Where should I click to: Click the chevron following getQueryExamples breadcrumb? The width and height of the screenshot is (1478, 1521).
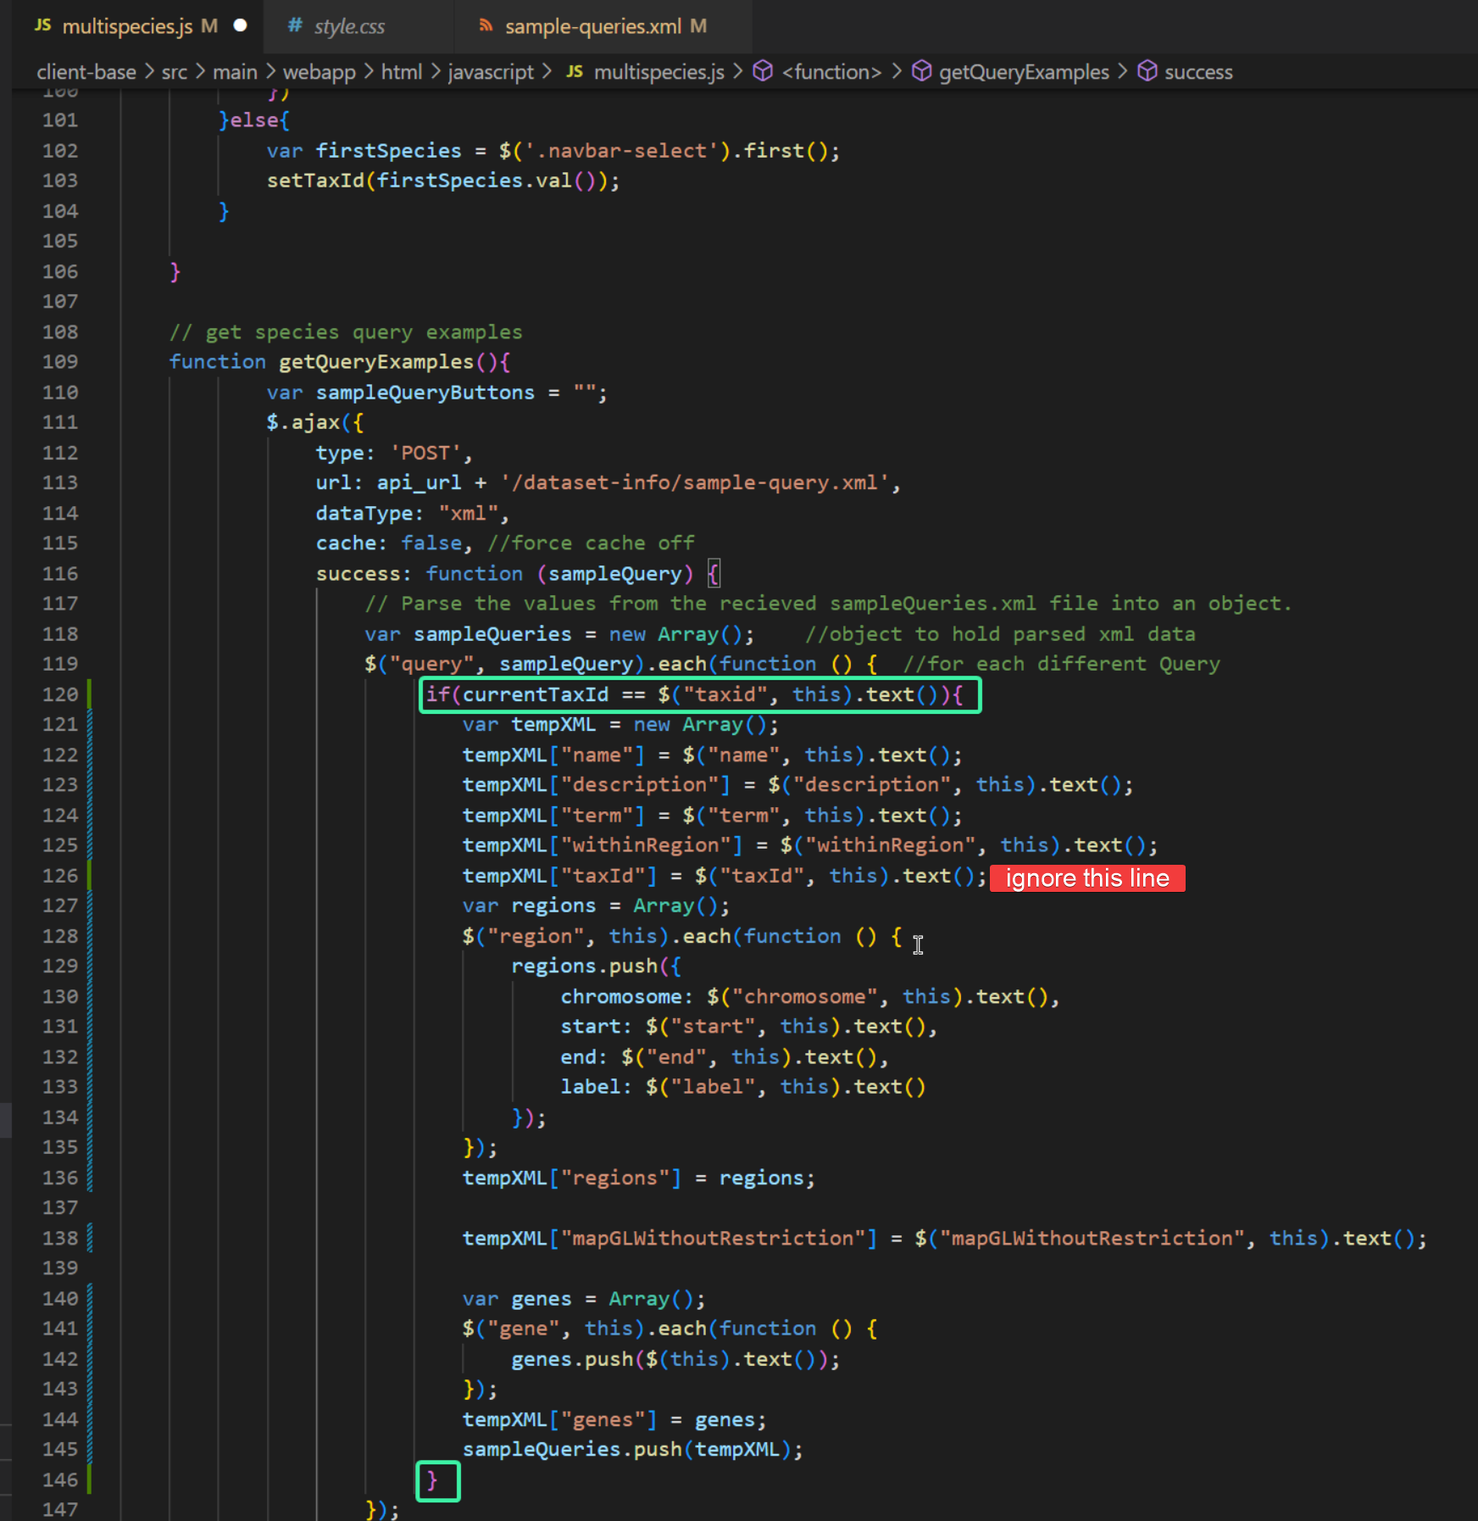click(x=1125, y=72)
